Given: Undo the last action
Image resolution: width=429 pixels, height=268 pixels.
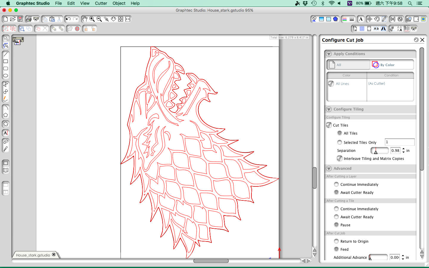Looking at the screenshot, I should click(68, 19).
